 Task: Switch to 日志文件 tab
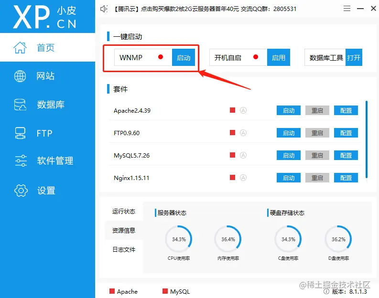pyautogui.click(x=124, y=249)
